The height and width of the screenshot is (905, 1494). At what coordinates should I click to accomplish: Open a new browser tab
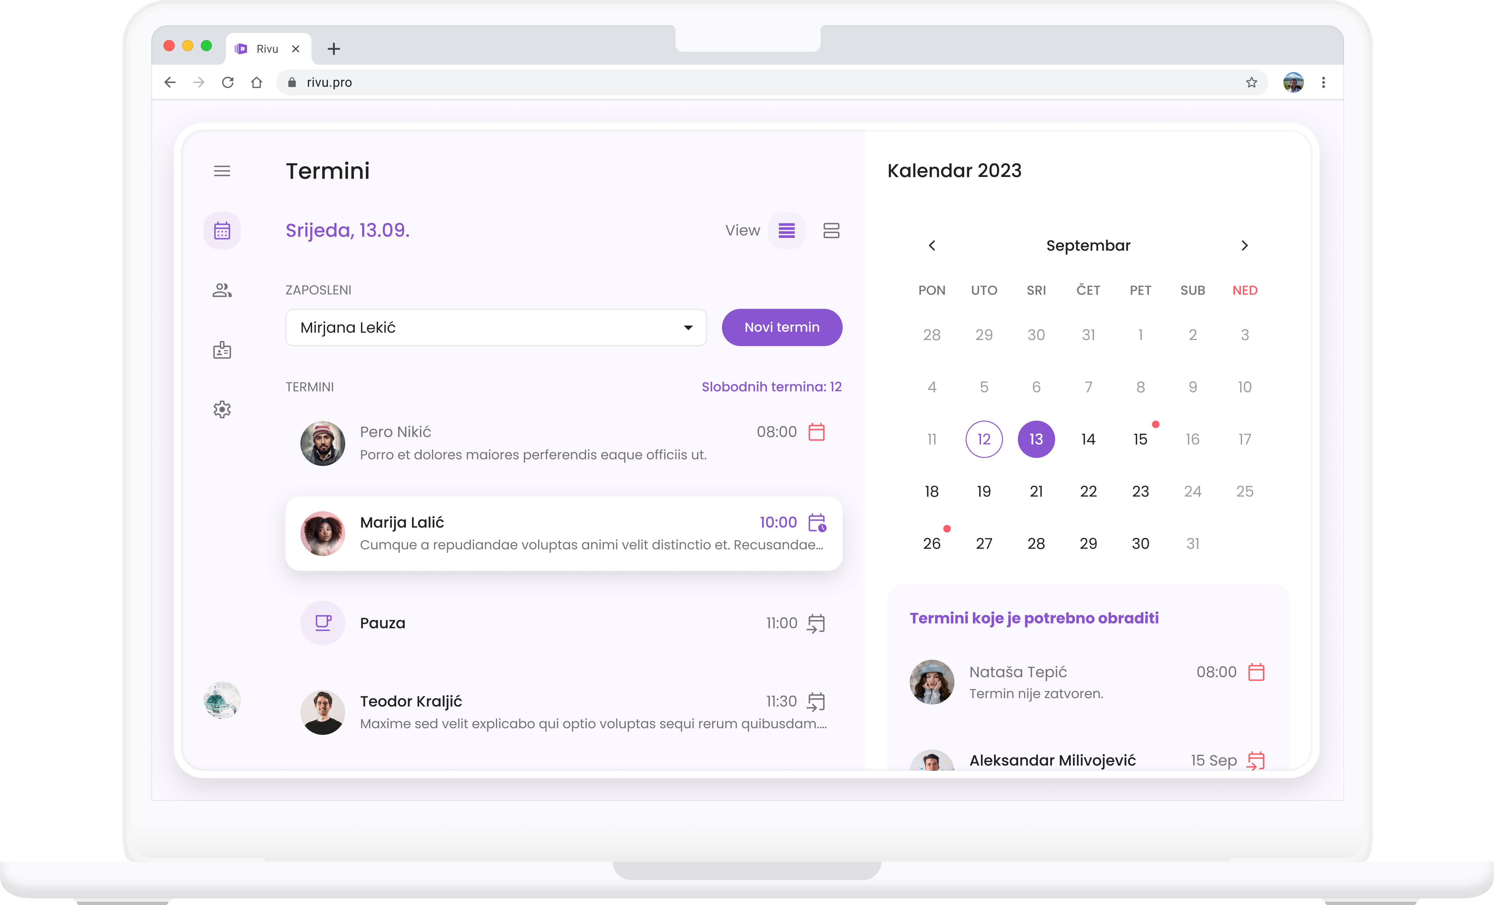click(334, 49)
